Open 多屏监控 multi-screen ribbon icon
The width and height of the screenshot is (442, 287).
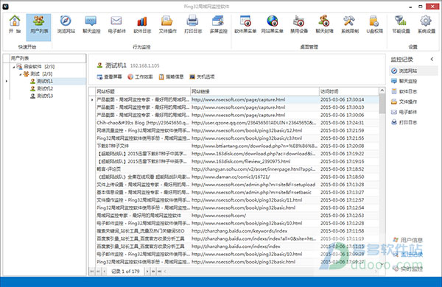tap(218, 24)
